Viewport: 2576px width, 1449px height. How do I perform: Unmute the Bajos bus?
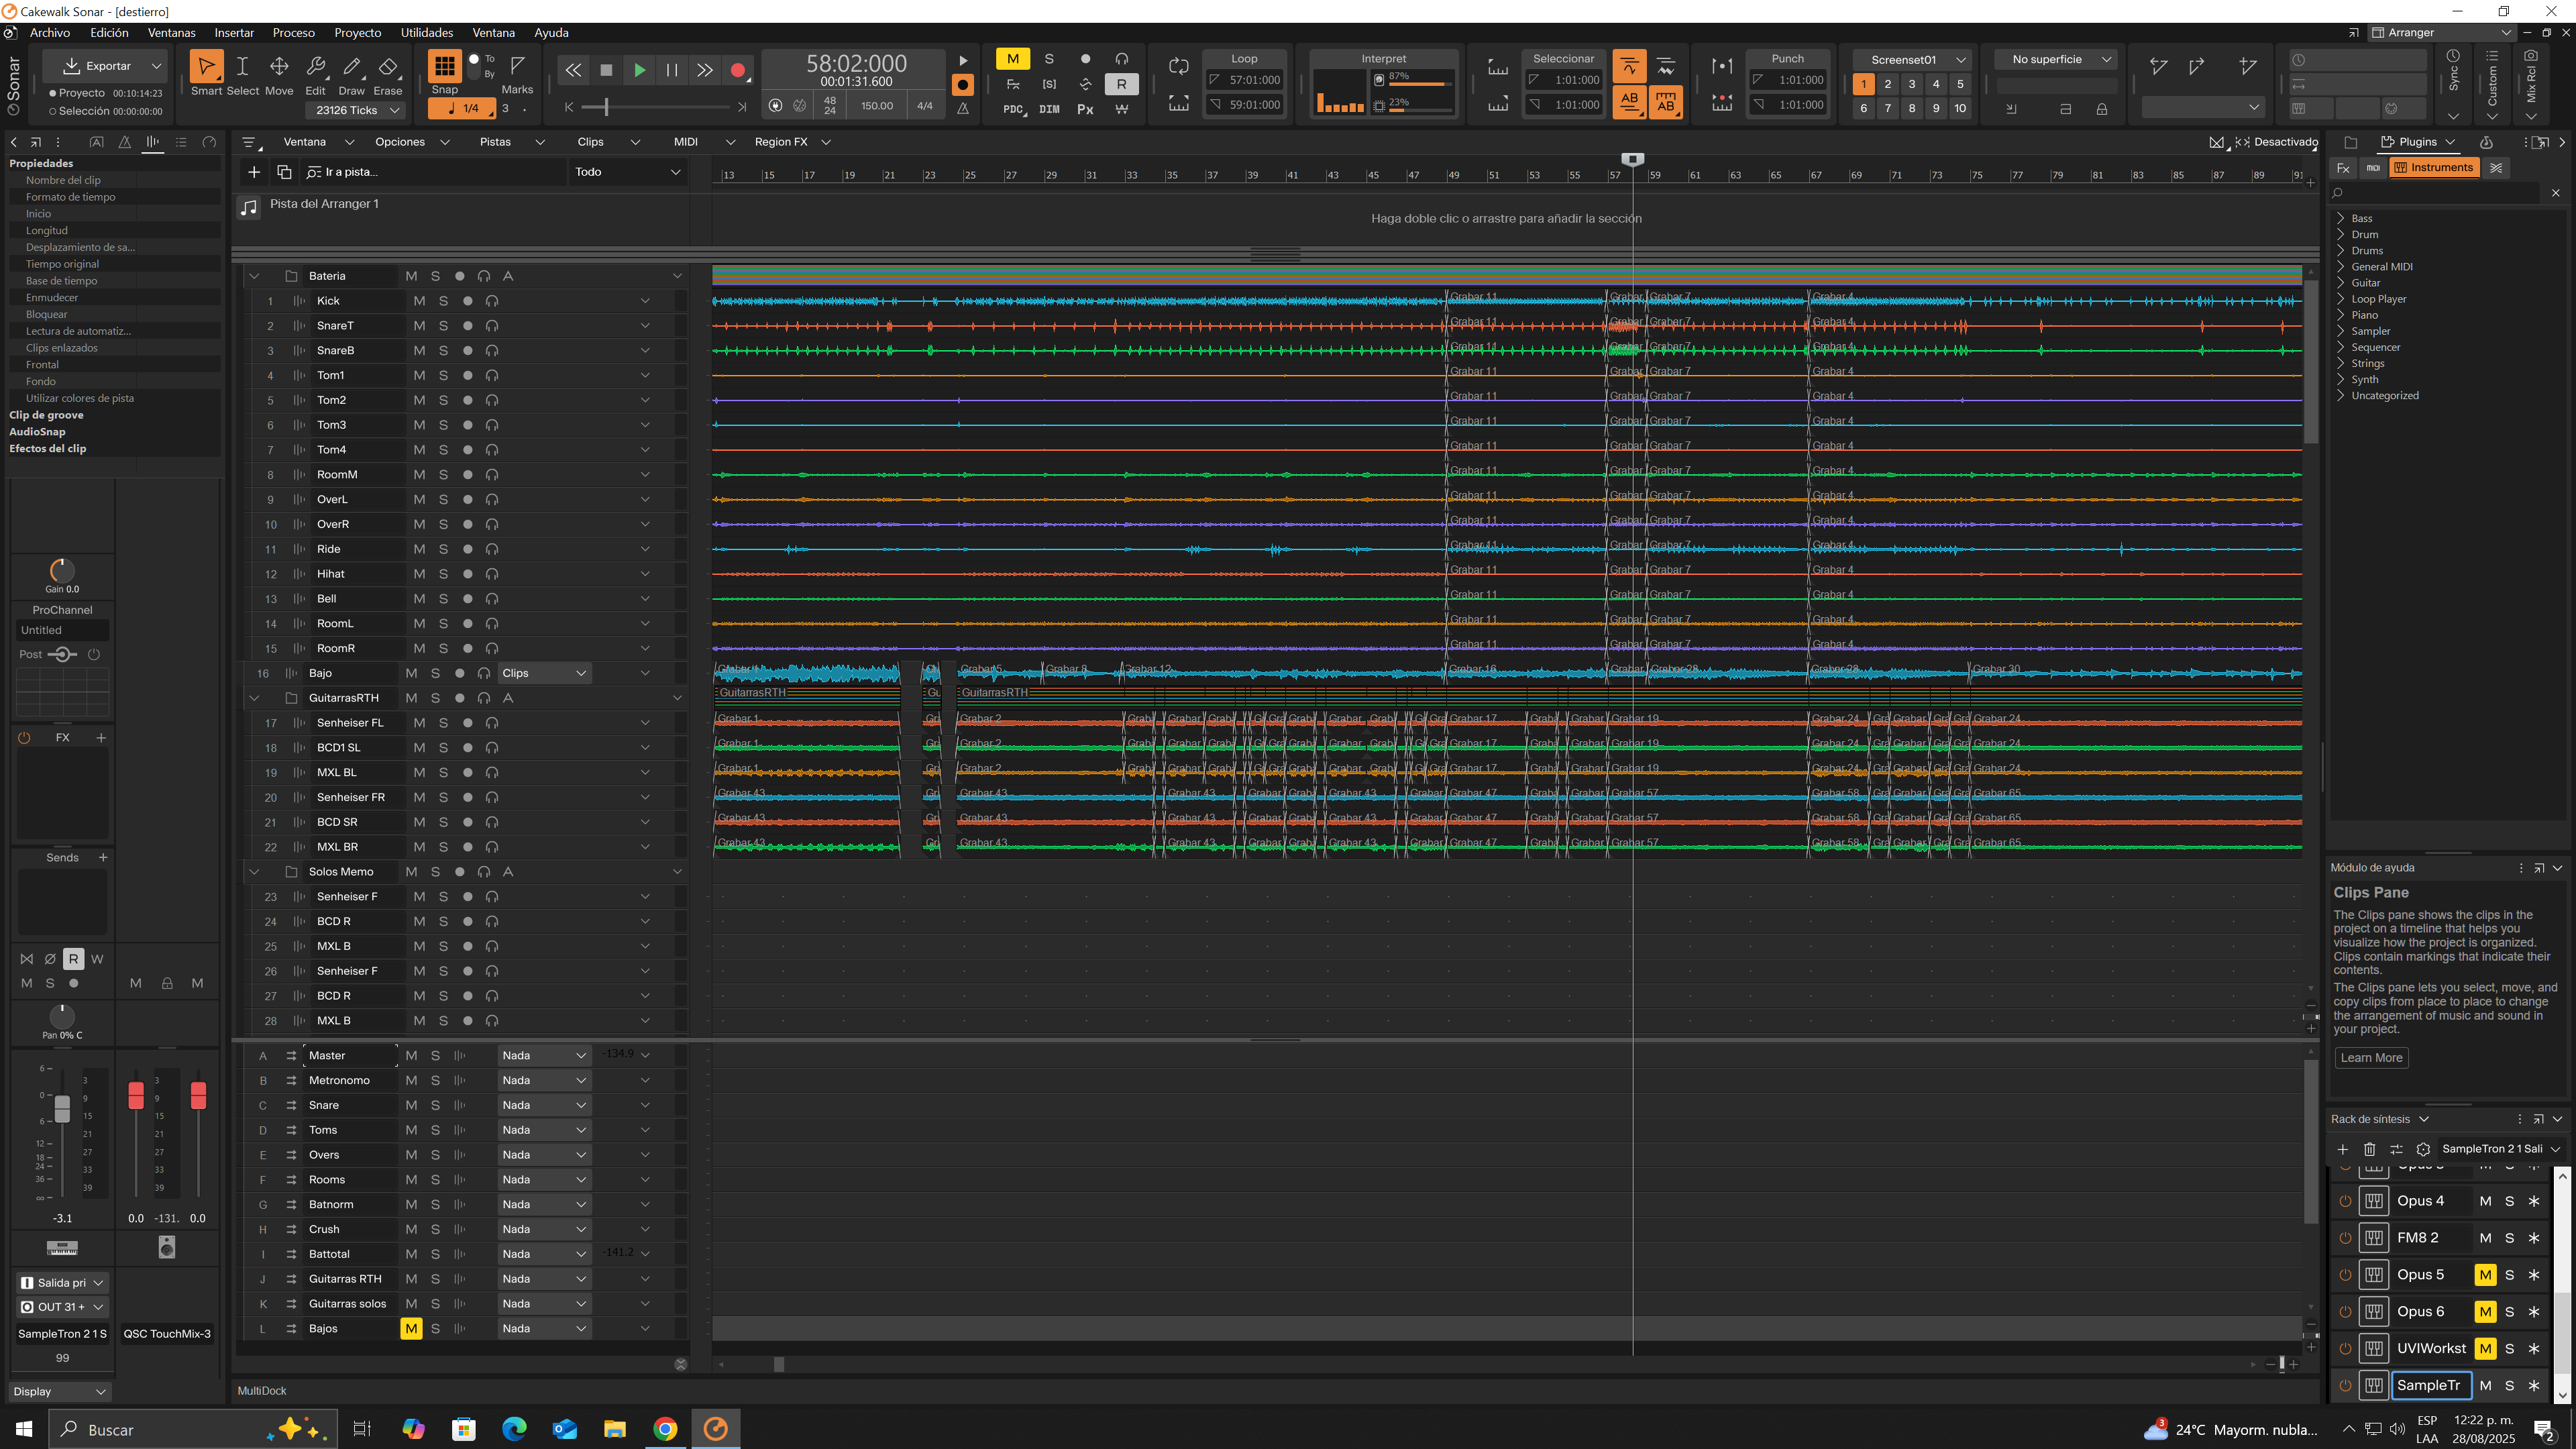411,1329
